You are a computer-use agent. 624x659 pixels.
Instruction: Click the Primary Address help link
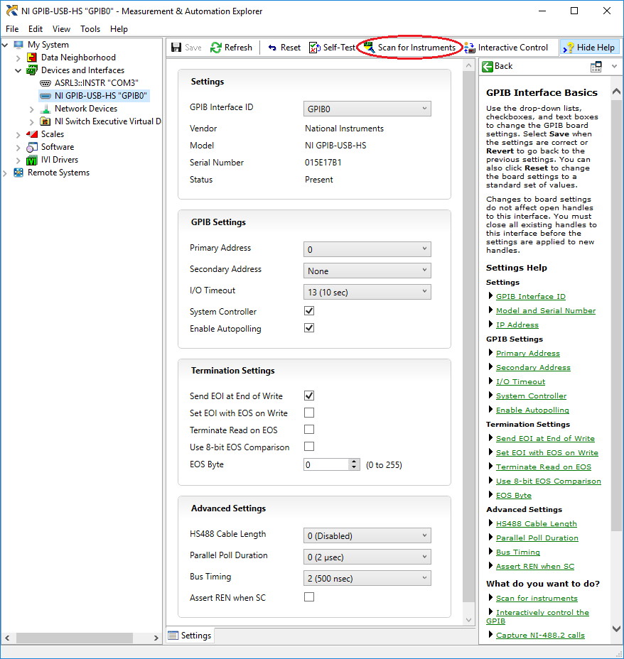pos(527,354)
